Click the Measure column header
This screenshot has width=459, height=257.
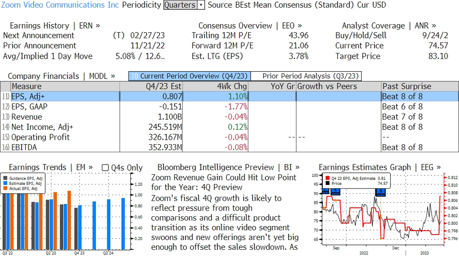click(65, 86)
